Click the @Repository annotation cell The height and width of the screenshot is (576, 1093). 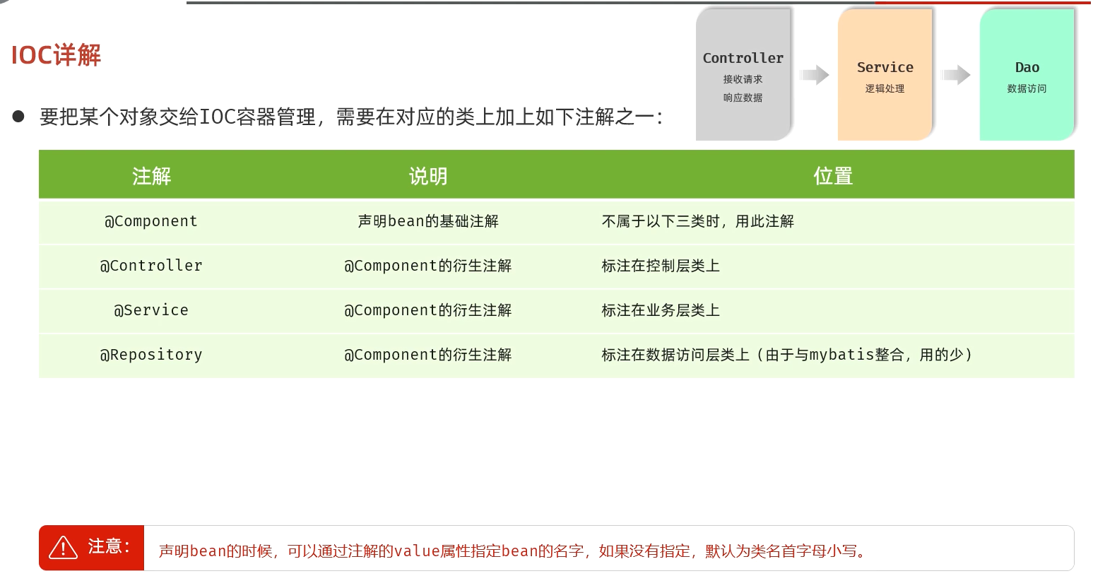point(151,355)
